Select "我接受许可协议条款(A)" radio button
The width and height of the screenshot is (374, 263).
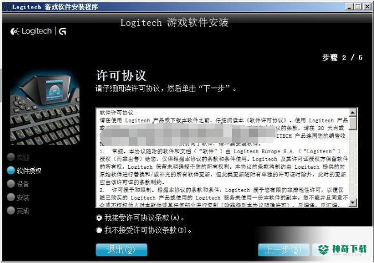point(99,218)
